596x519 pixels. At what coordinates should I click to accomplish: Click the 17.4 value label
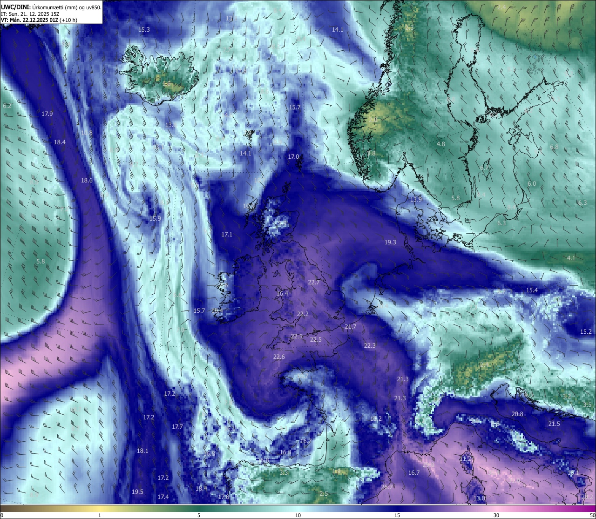163,497
